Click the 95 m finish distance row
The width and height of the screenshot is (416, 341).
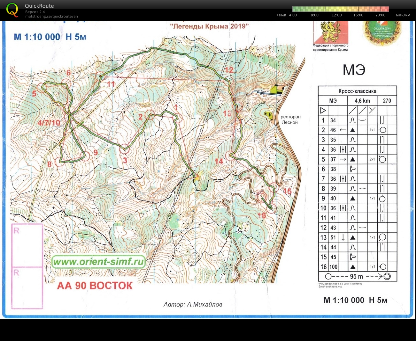click(357, 276)
